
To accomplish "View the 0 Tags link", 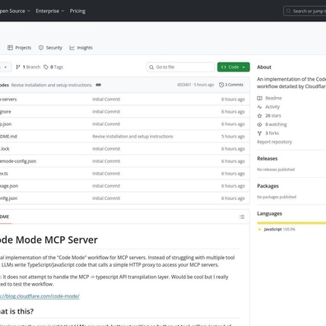I will click(54, 67).
